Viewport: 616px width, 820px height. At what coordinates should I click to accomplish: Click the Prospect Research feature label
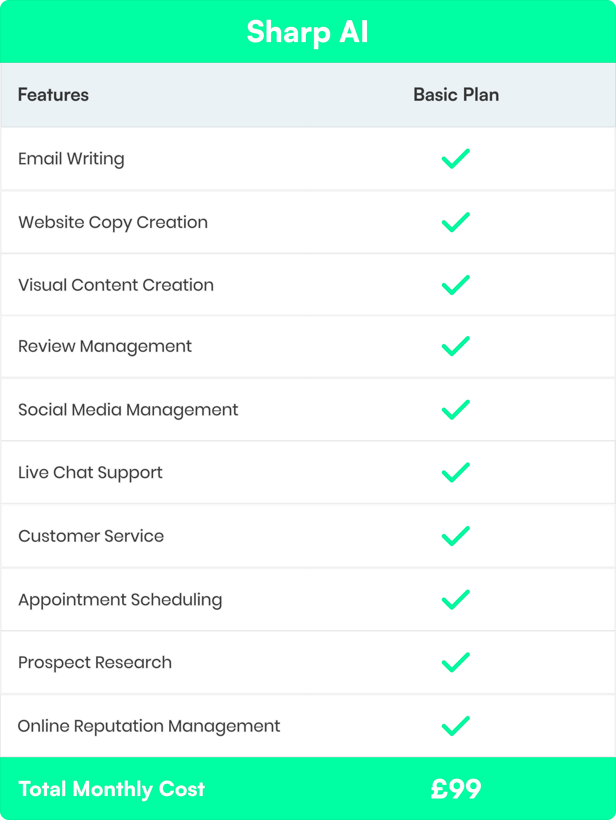pos(95,663)
